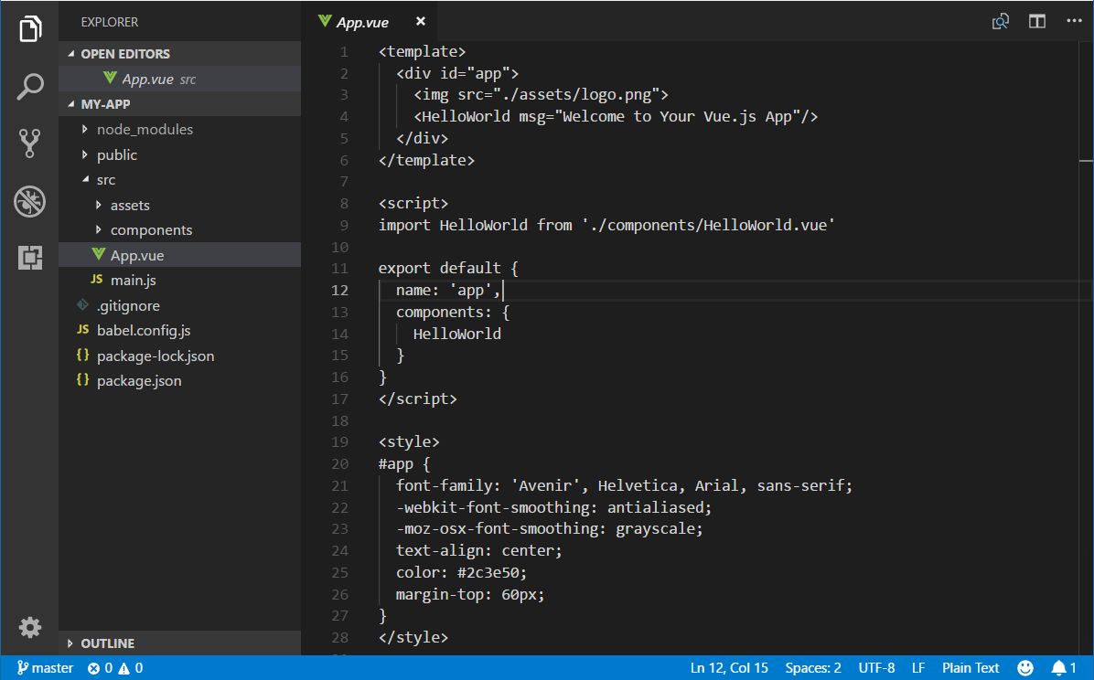Image resolution: width=1094 pixels, height=680 pixels.
Task: Click the 'color: #2c3e50;' line
Action: [461, 572]
